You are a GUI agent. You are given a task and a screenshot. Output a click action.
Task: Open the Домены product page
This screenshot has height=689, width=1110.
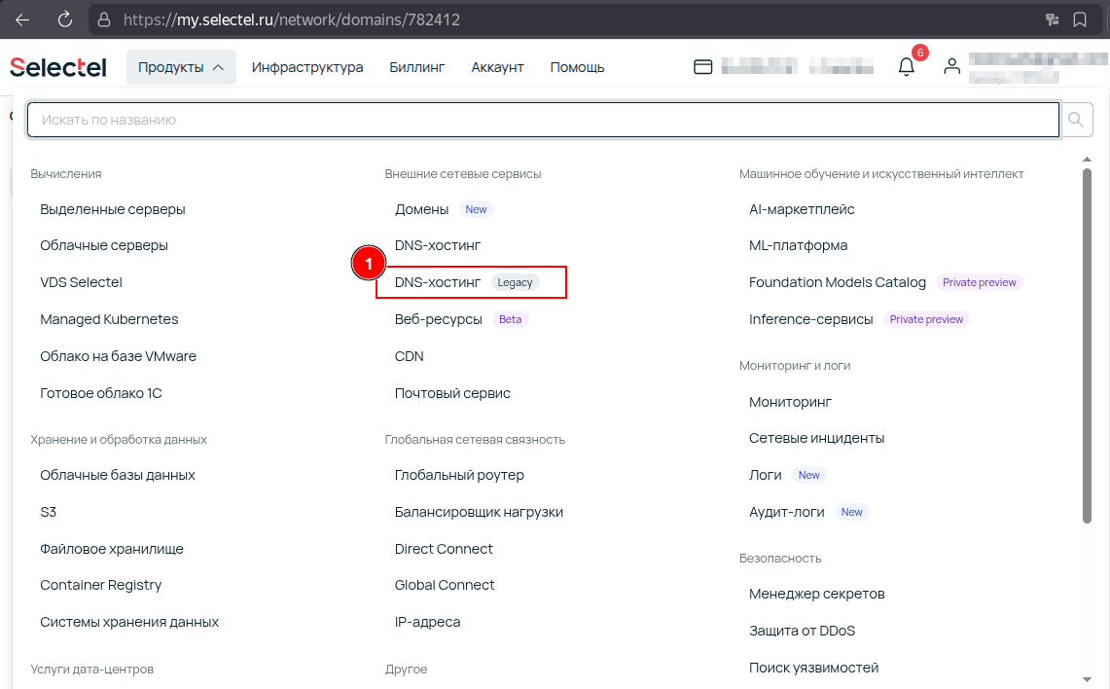(424, 208)
